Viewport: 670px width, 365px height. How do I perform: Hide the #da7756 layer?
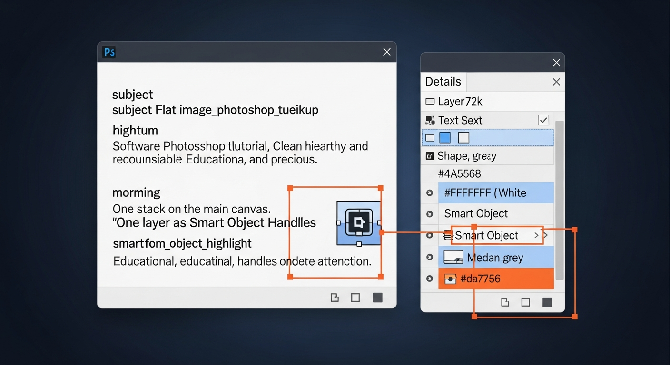[x=430, y=279]
